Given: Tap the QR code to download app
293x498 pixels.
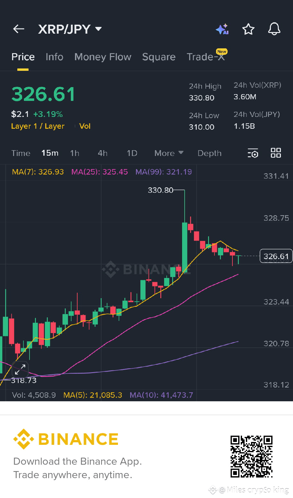Looking at the screenshot, I should pos(251,456).
